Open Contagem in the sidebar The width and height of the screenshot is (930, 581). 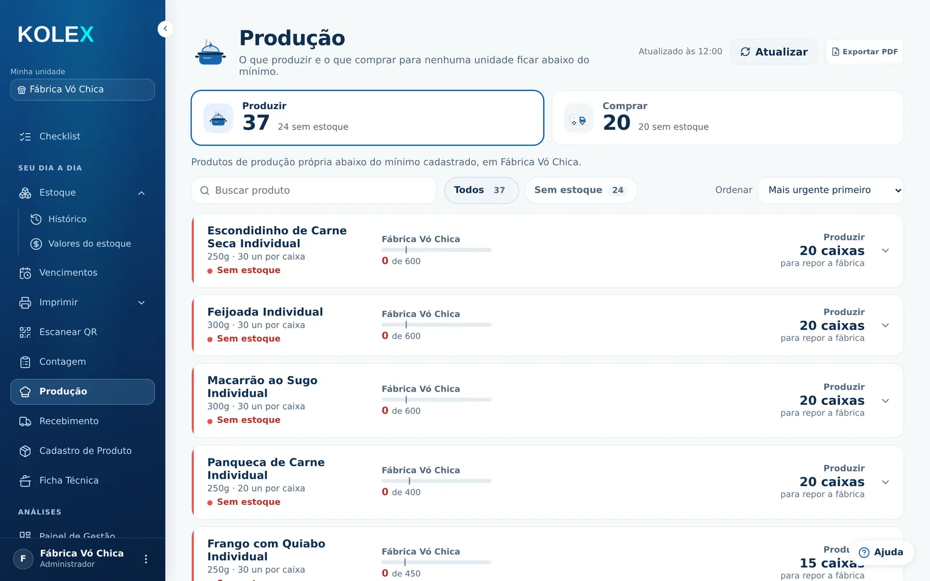click(x=83, y=361)
